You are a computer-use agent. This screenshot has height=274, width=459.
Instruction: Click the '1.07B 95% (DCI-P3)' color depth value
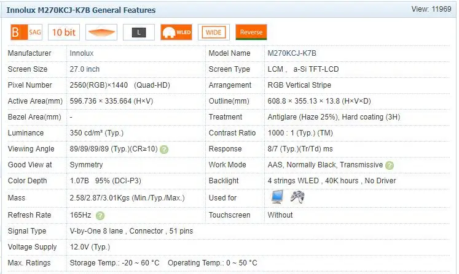(x=106, y=181)
